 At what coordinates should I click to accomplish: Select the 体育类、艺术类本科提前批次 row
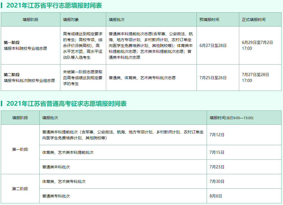(68, 152)
